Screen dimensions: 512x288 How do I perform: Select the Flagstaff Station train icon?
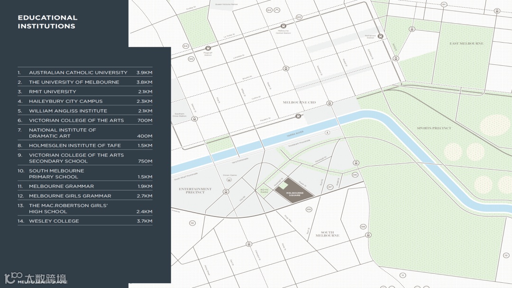208,48
